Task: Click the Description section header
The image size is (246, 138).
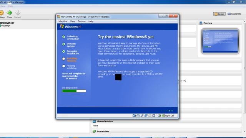Action: 166,131
